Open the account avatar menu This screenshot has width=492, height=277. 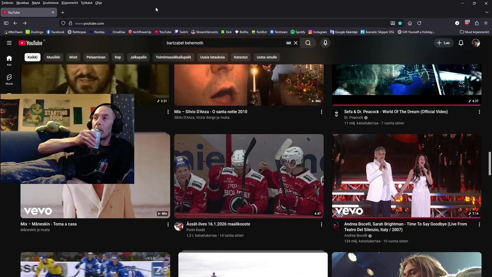pos(476,43)
